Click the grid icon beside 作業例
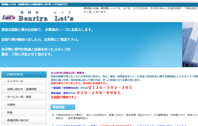The image size is (198, 126). point(5,105)
